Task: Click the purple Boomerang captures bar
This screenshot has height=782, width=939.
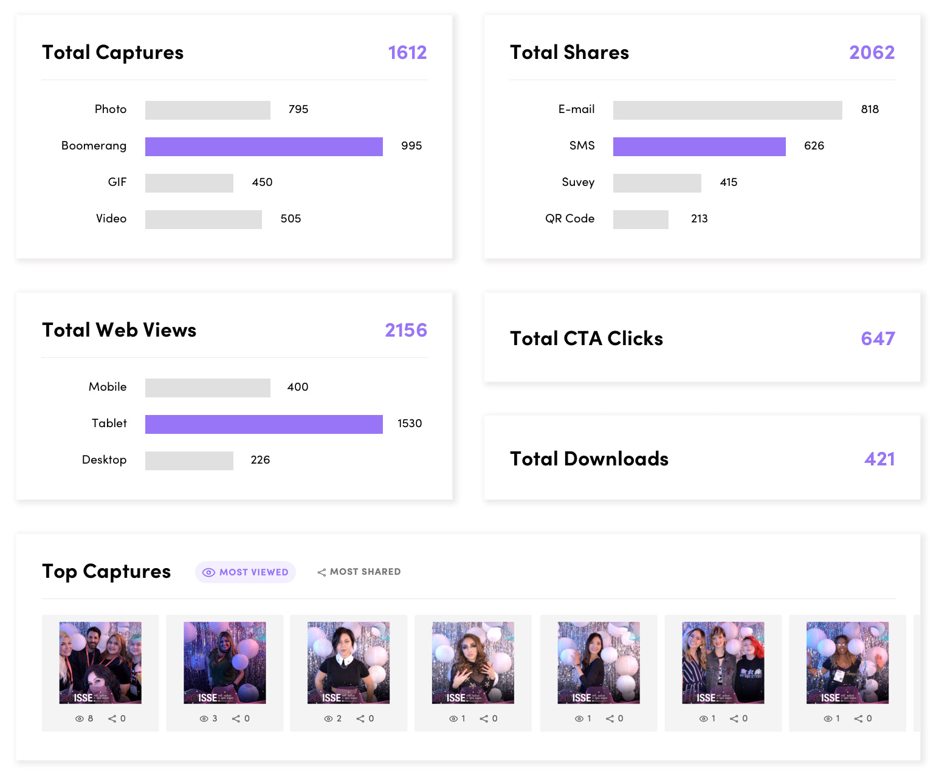Action: [x=264, y=146]
